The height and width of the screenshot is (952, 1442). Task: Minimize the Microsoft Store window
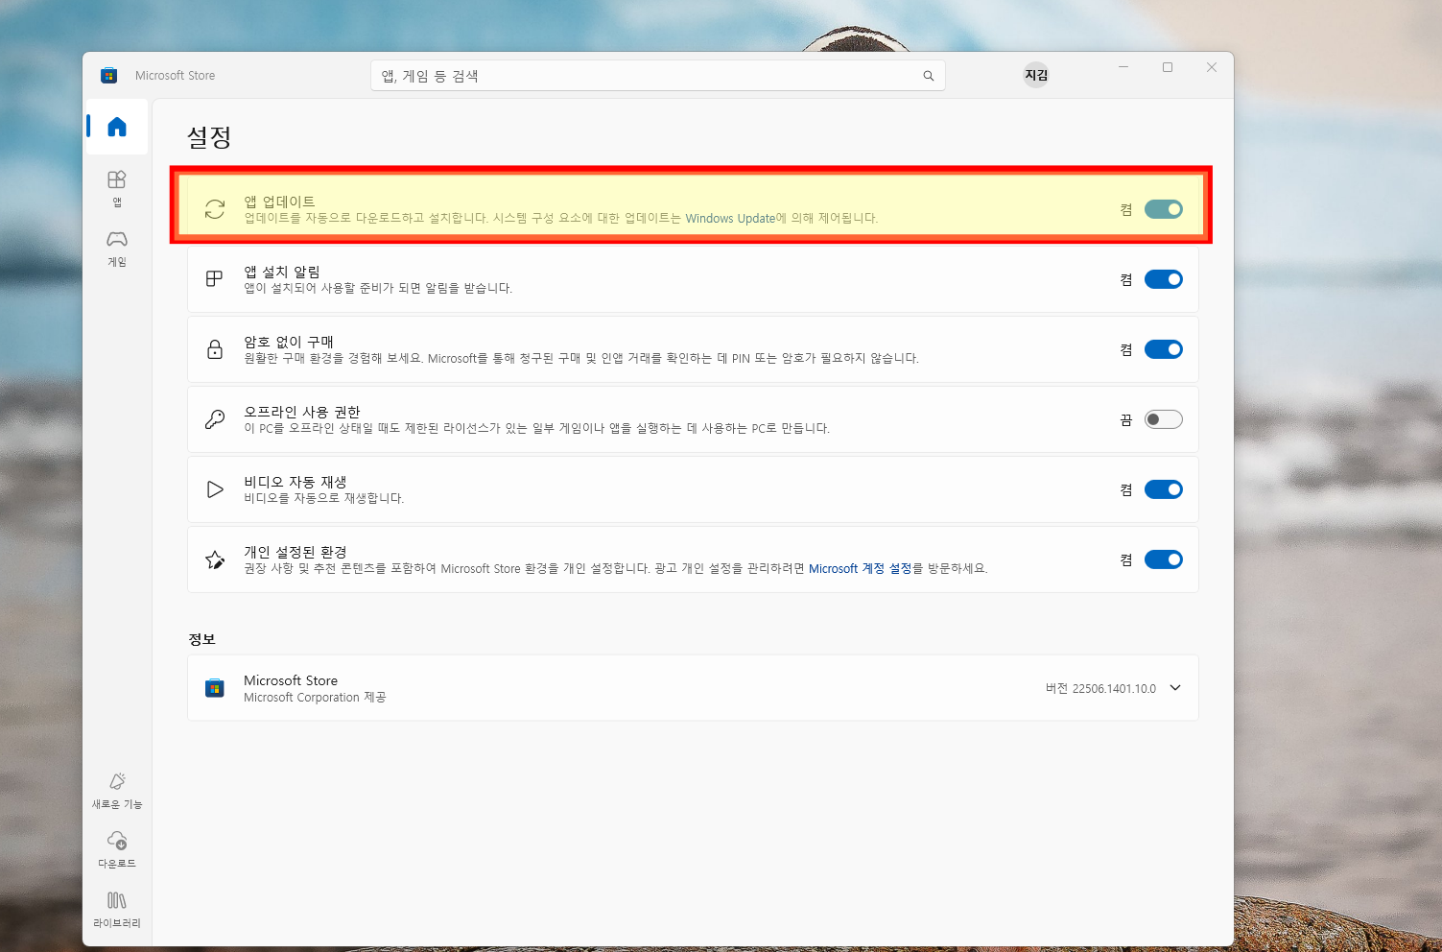pos(1123,67)
